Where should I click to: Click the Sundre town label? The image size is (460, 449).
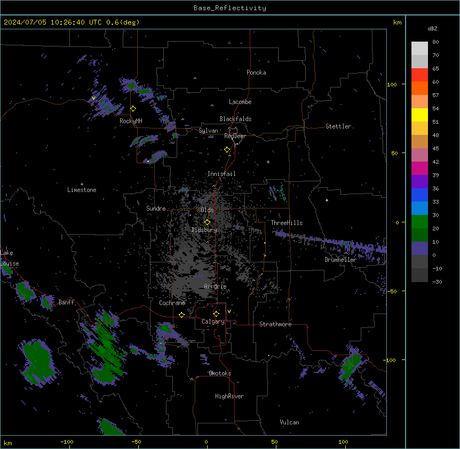tap(156, 209)
